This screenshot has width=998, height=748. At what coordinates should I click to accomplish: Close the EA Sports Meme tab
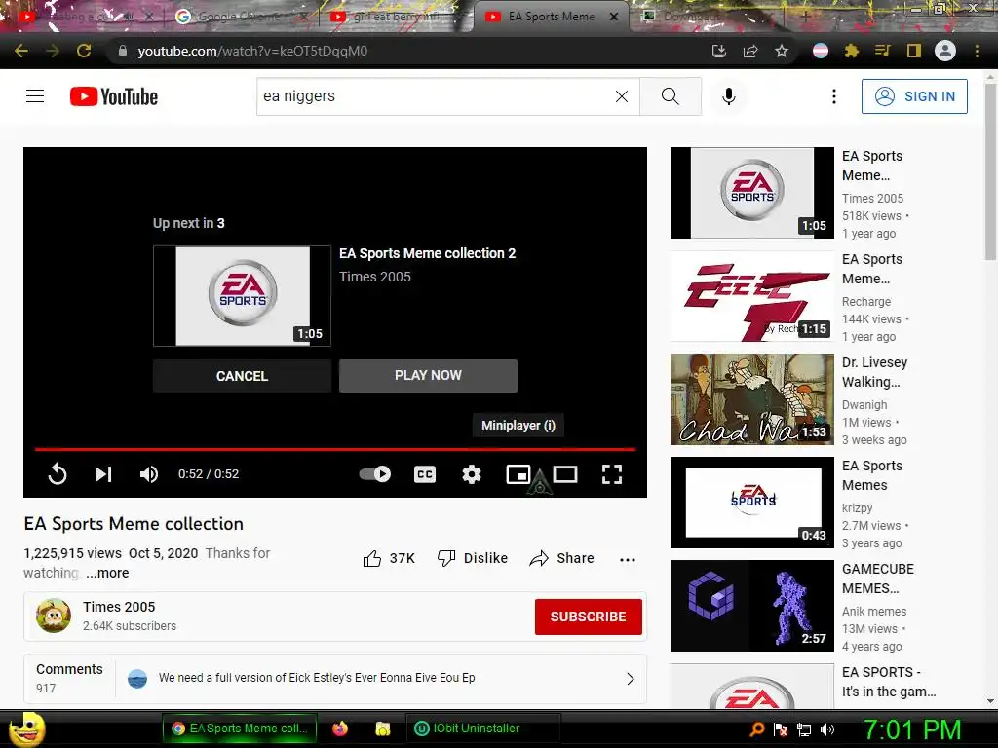(x=614, y=17)
